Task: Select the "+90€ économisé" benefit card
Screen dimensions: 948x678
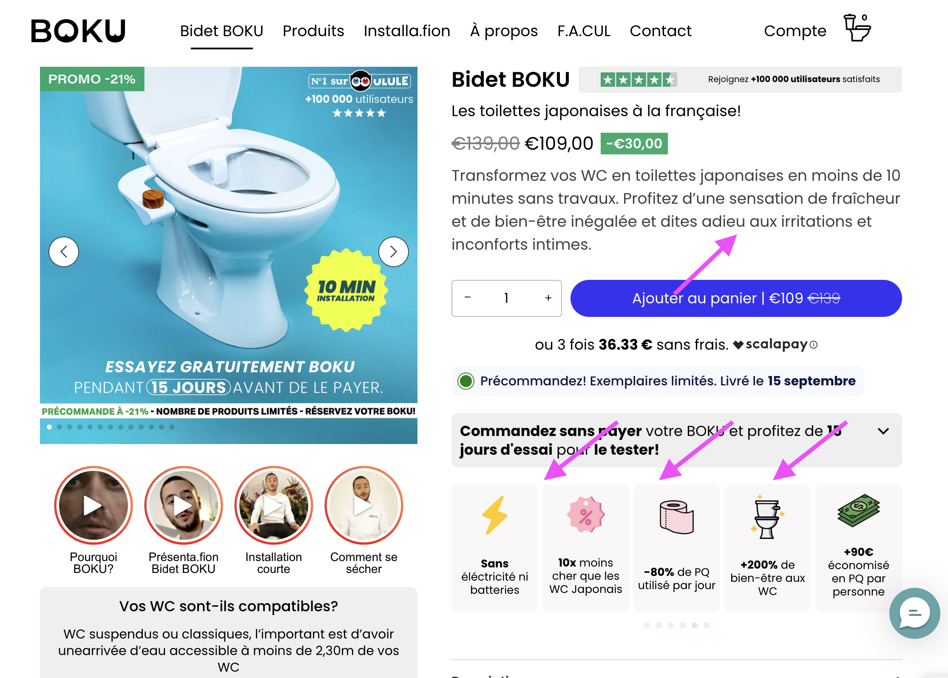Action: pos(858,548)
